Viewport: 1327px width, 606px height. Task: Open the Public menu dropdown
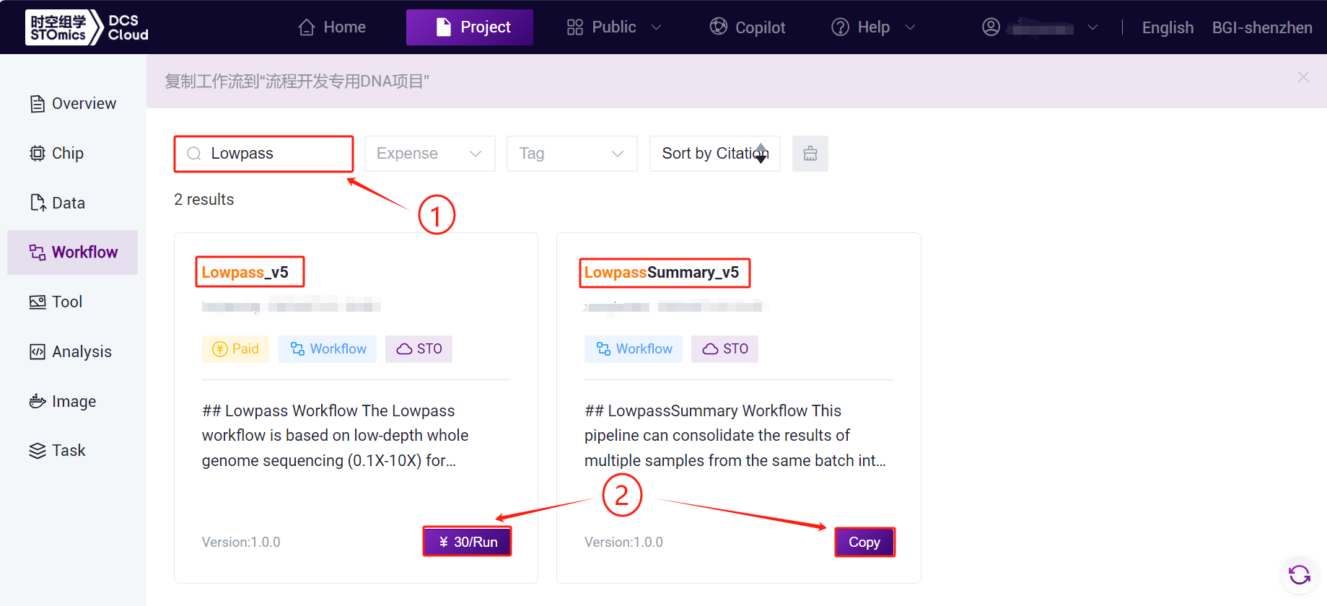click(x=613, y=27)
